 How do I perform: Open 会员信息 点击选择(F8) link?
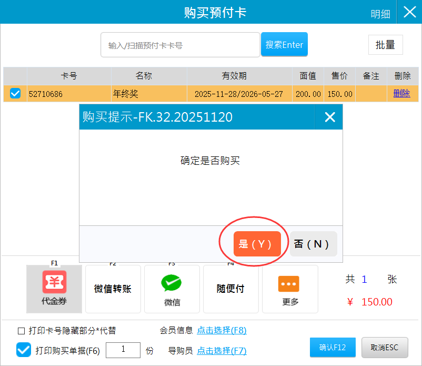coord(222,330)
